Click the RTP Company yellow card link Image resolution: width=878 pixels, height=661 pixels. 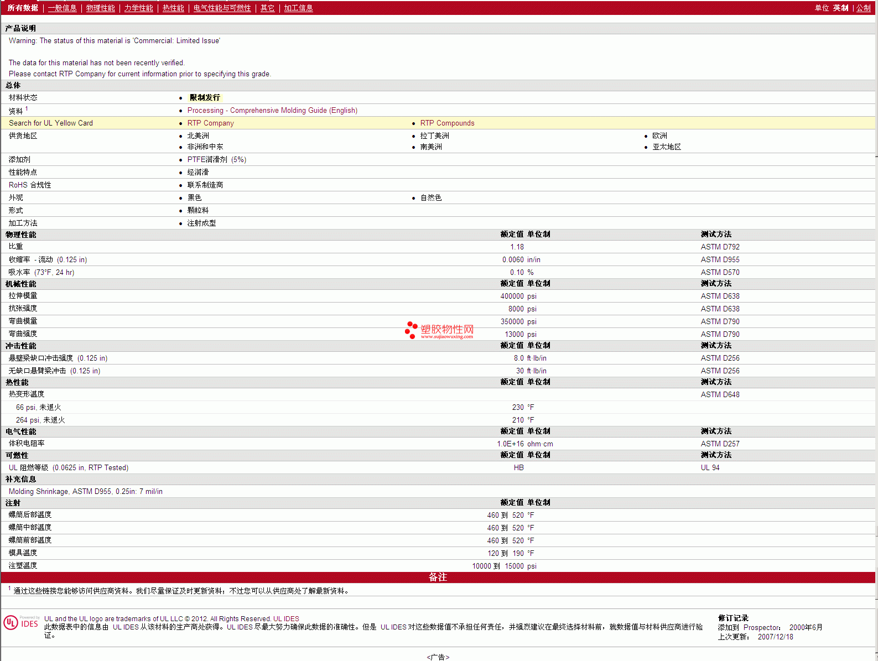point(210,123)
